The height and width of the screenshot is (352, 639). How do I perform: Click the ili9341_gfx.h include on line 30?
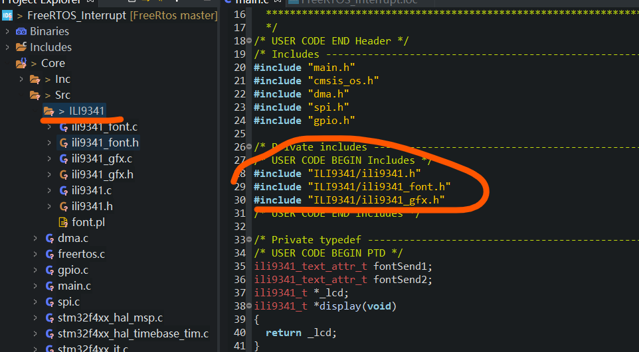pos(376,200)
